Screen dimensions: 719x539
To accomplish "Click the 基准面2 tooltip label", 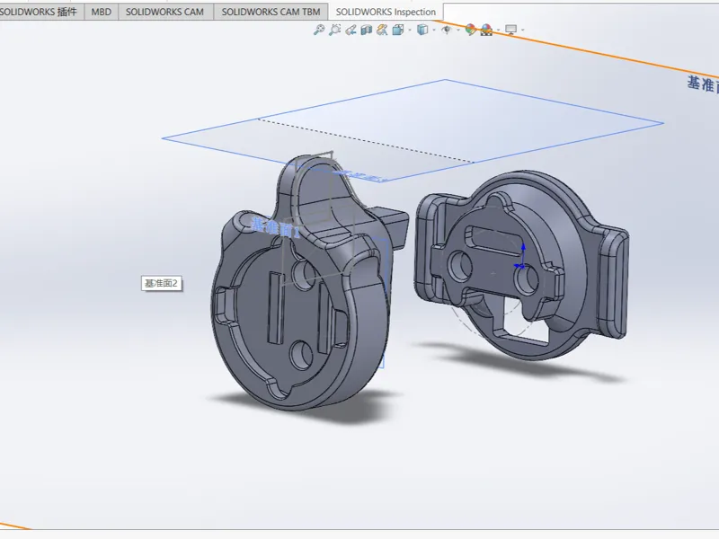I will (x=162, y=283).
